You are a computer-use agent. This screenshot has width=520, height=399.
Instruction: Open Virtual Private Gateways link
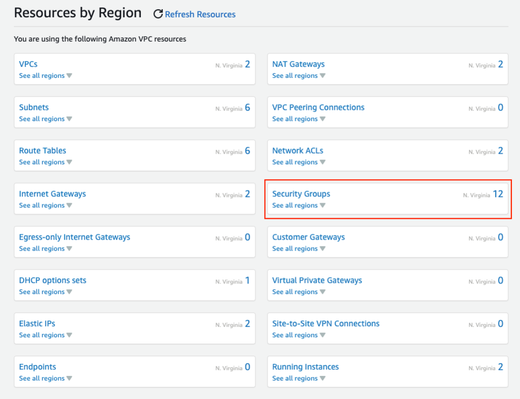click(x=317, y=281)
